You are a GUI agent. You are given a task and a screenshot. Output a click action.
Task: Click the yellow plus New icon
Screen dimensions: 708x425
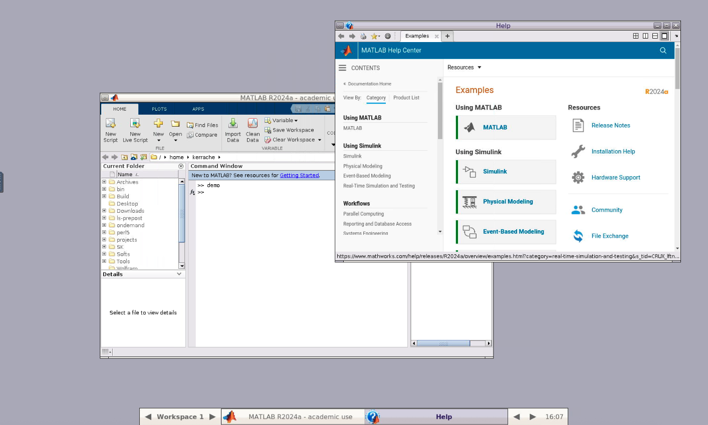(x=158, y=123)
